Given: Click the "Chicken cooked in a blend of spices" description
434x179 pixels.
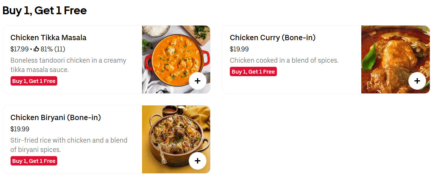Looking at the screenshot, I should pos(284,60).
